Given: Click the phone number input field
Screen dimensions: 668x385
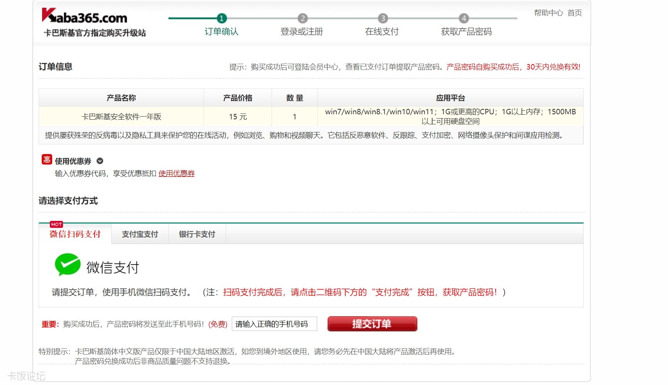Looking at the screenshot, I should coord(274,324).
